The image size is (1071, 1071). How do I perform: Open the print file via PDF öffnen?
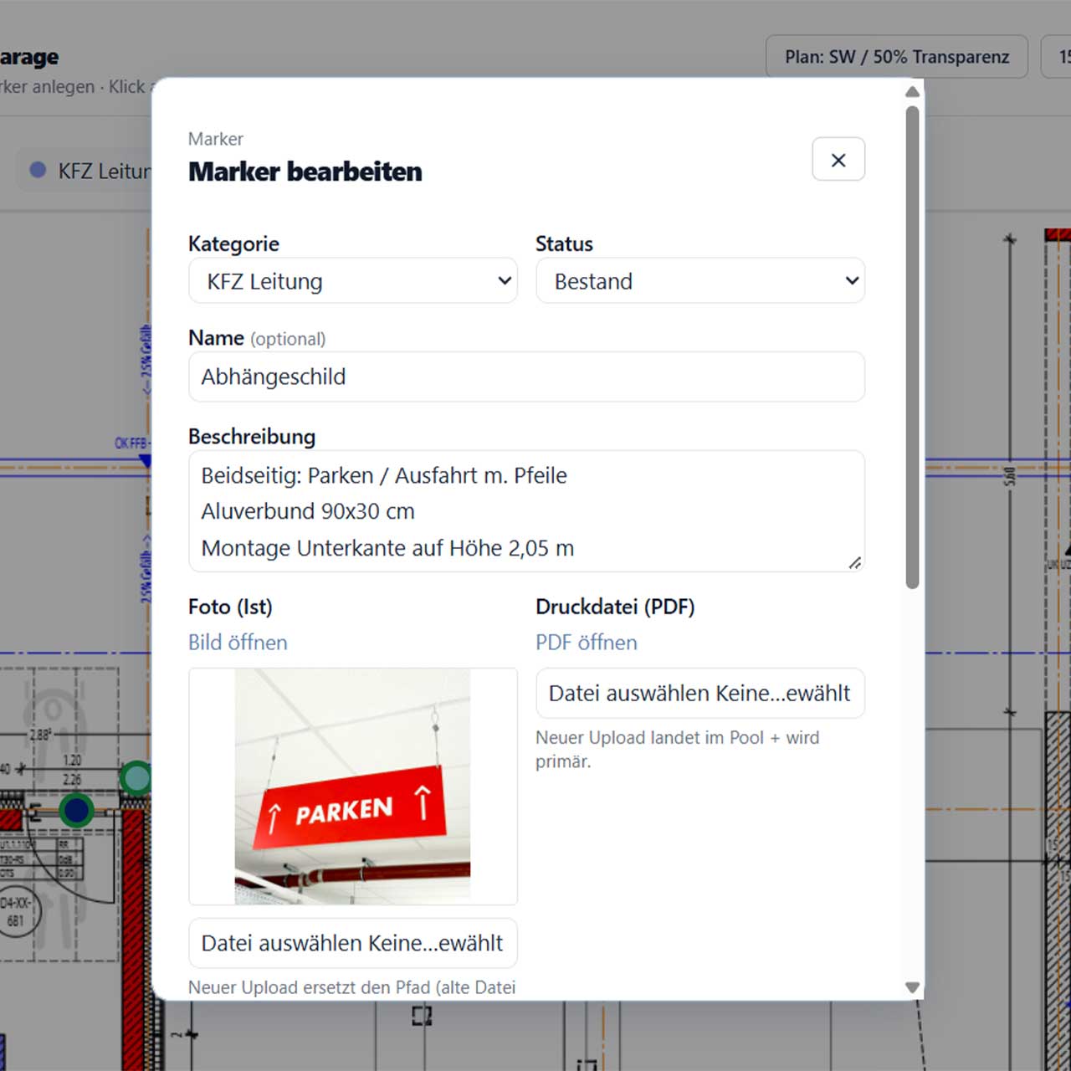point(587,643)
